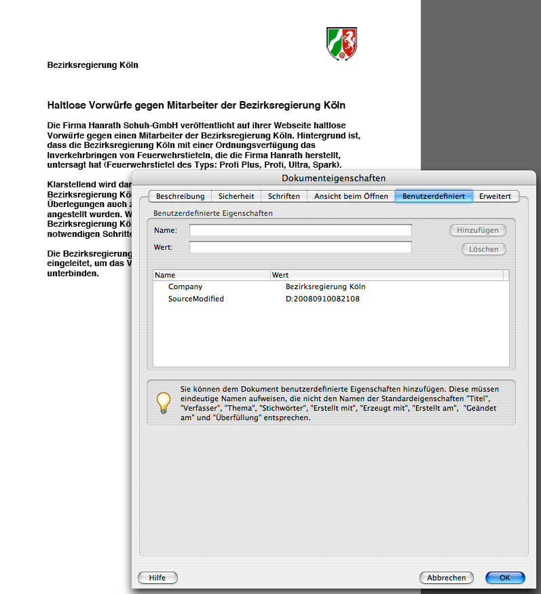The width and height of the screenshot is (541, 594).
Task: Sort by the Name column header
Action: [x=212, y=275]
